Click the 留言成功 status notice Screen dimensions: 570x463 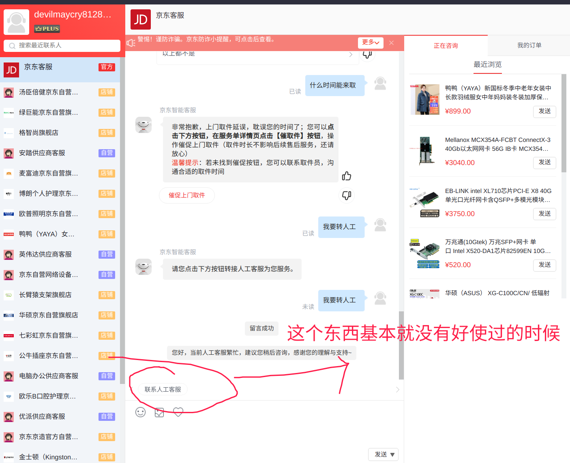tap(262, 328)
